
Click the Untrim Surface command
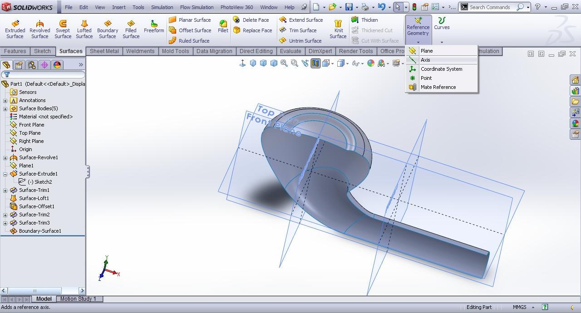[300, 41]
